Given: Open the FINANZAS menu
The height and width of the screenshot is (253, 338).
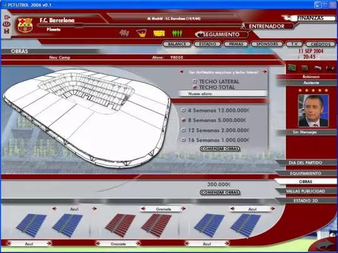Looking at the screenshot, I should click(x=310, y=18).
